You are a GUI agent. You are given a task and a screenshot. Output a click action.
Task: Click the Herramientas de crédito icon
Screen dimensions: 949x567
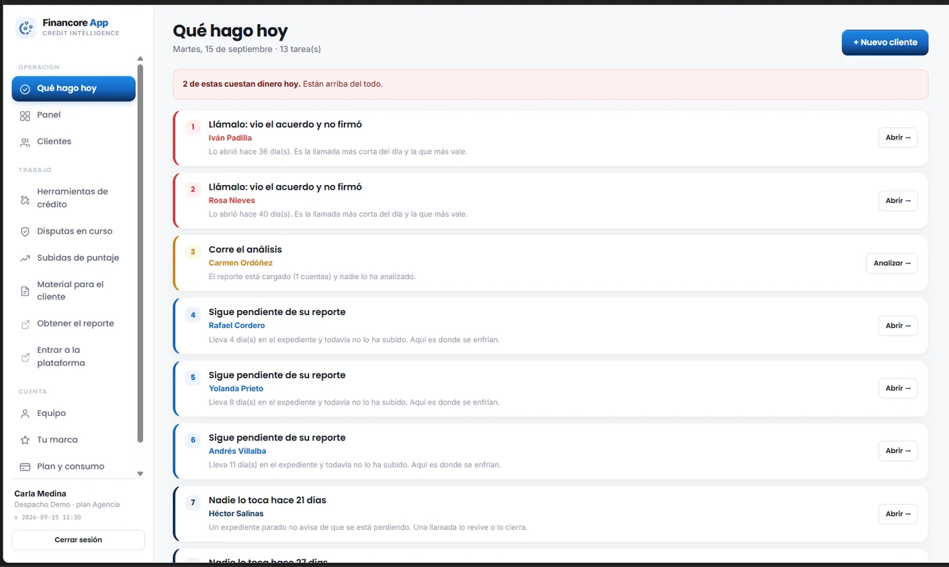click(x=25, y=198)
